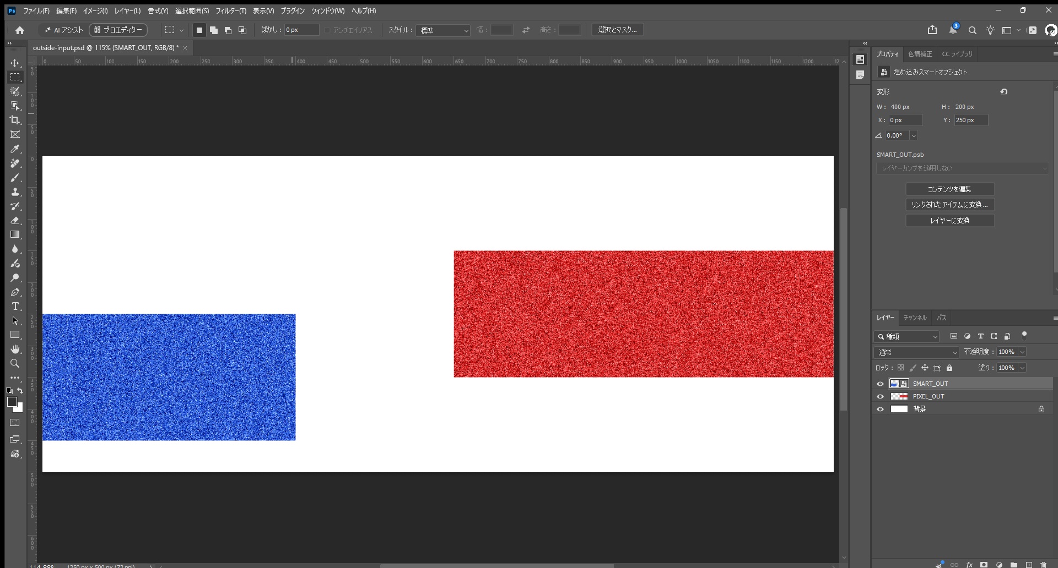The image size is (1058, 568).
Task: Reset transform in the Properties panel
Action: pos(1004,92)
